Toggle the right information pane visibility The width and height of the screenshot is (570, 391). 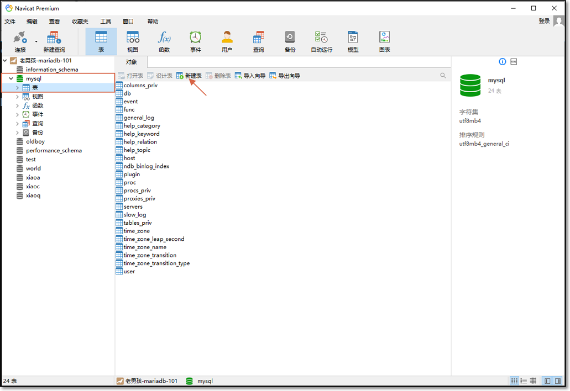tap(557, 381)
